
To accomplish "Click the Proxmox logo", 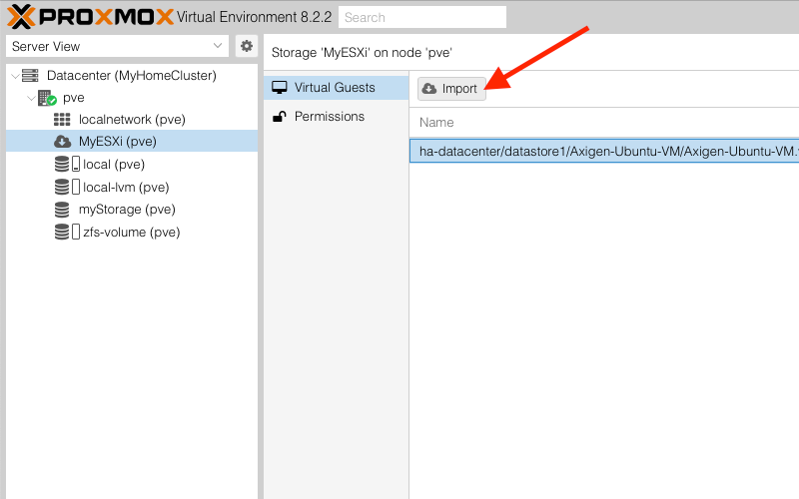I will pyautogui.click(x=90, y=17).
